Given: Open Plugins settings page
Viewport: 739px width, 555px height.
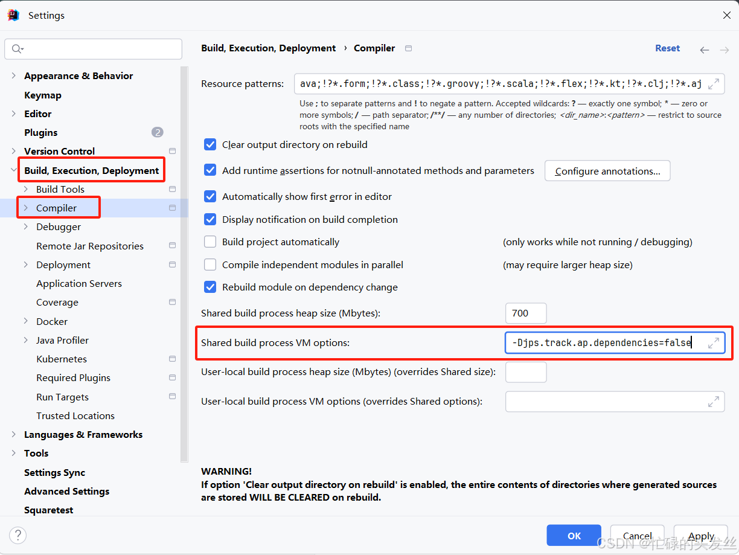Looking at the screenshot, I should (41, 132).
